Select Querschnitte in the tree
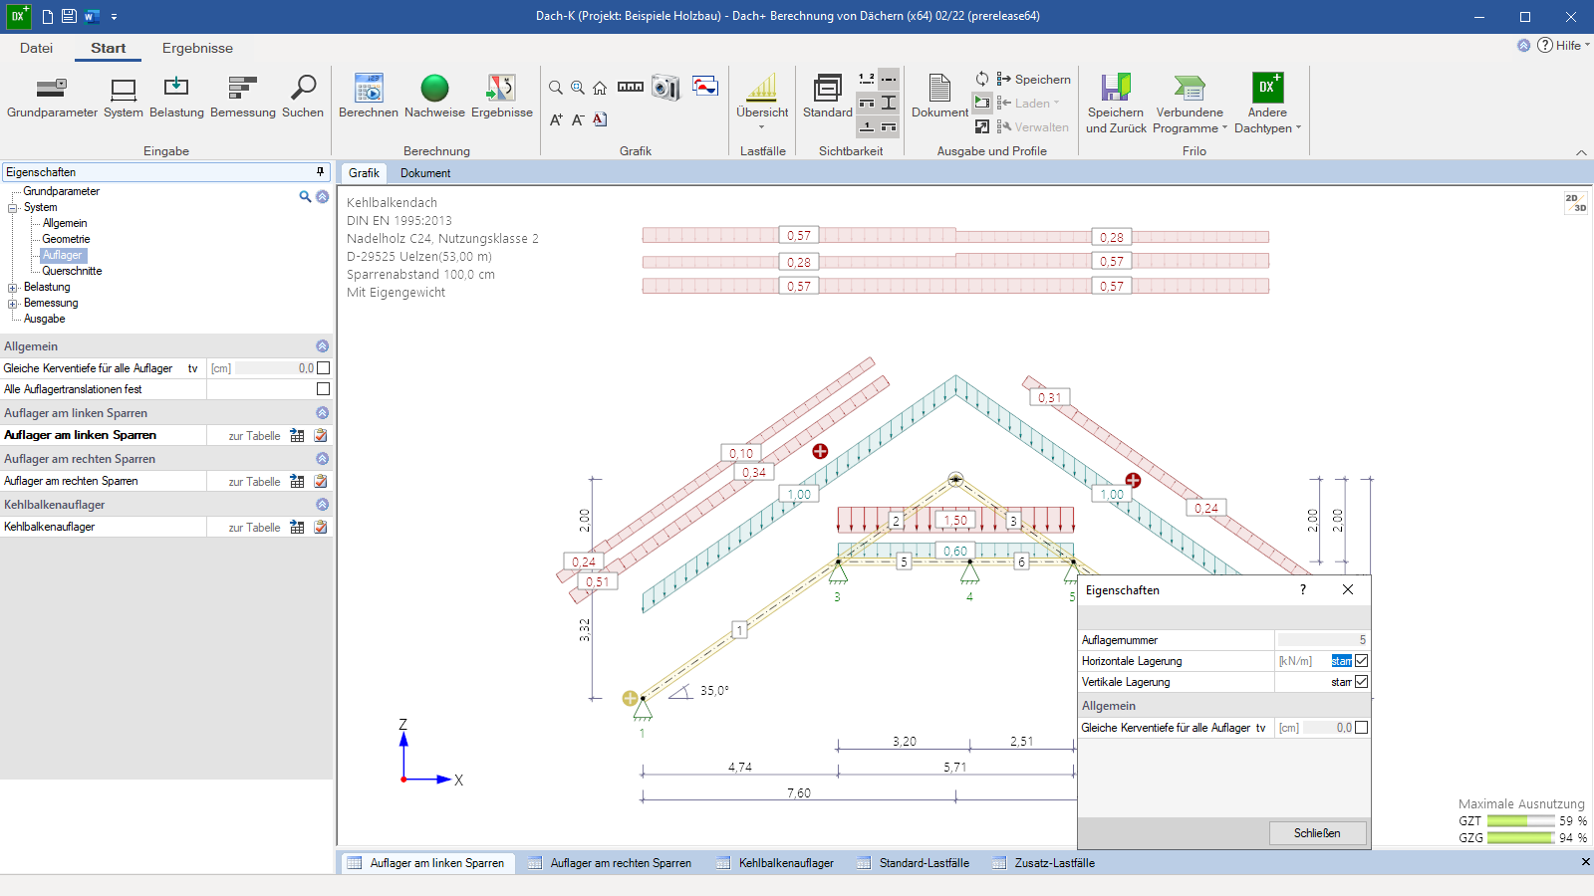The width and height of the screenshot is (1594, 896). tap(72, 271)
